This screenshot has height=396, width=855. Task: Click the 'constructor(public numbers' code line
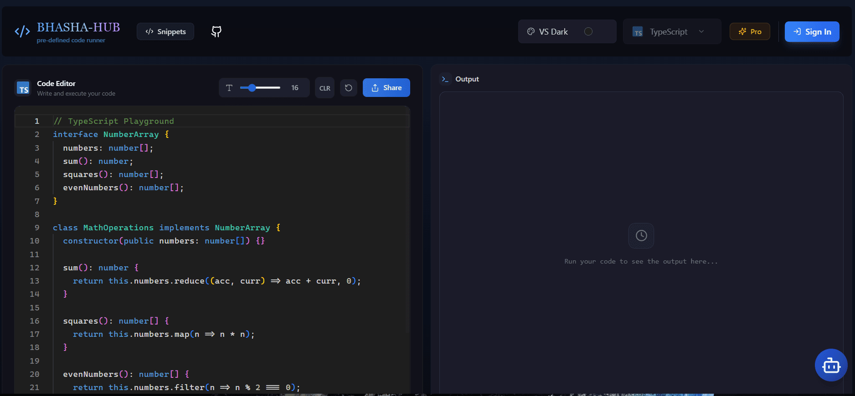click(x=164, y=241)
